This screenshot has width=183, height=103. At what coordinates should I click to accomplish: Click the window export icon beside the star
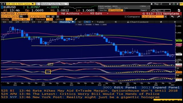(x=174, y=4)
